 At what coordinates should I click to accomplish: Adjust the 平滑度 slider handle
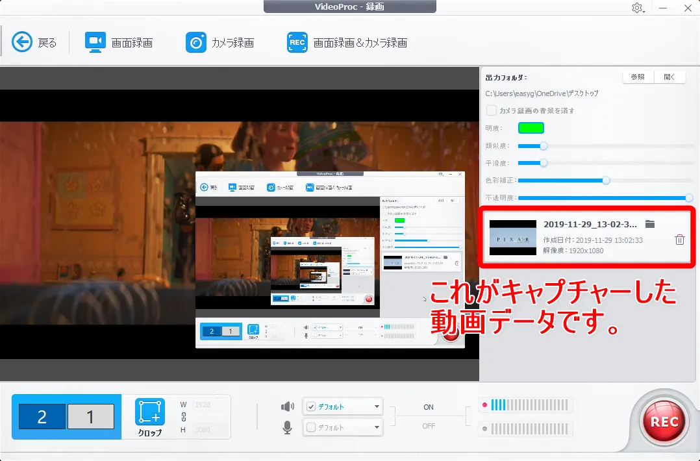(x=544, y=163)
